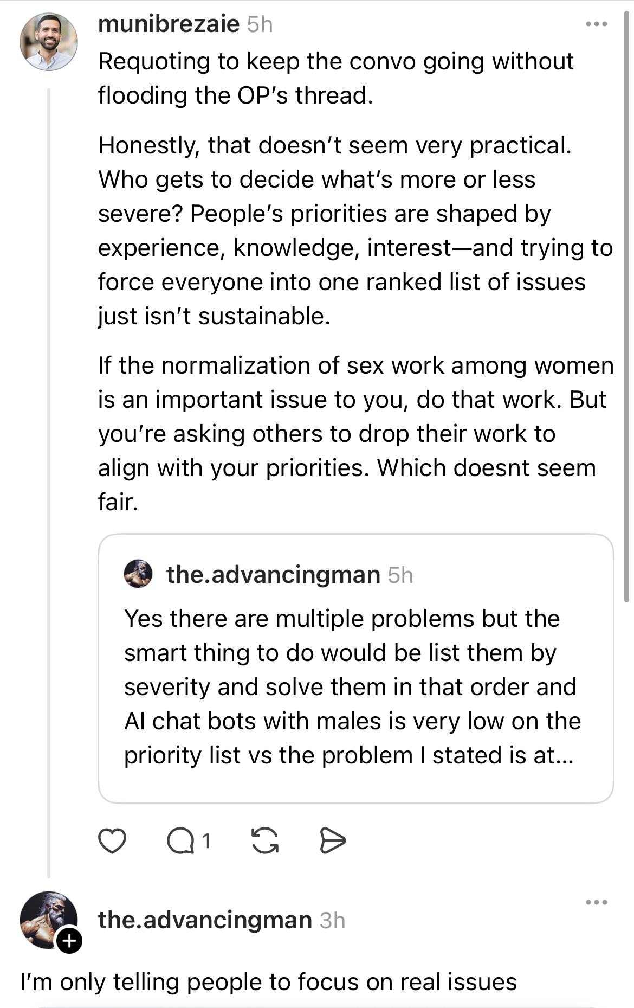The height and width of the screenshot is (1008, 634).
Task: Open replies using the comment bubble icon
Action: [x=180, y=841]
